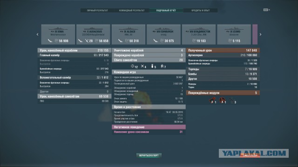
Task: Click the Артиллерия row
Action: [x=223, y=55]
